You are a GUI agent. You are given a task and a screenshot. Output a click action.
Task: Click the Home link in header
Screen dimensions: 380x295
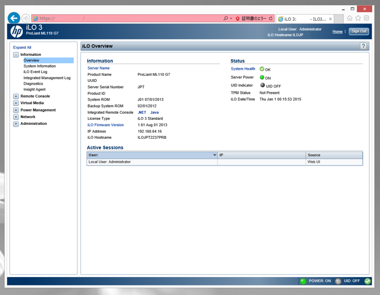[338, 31]
